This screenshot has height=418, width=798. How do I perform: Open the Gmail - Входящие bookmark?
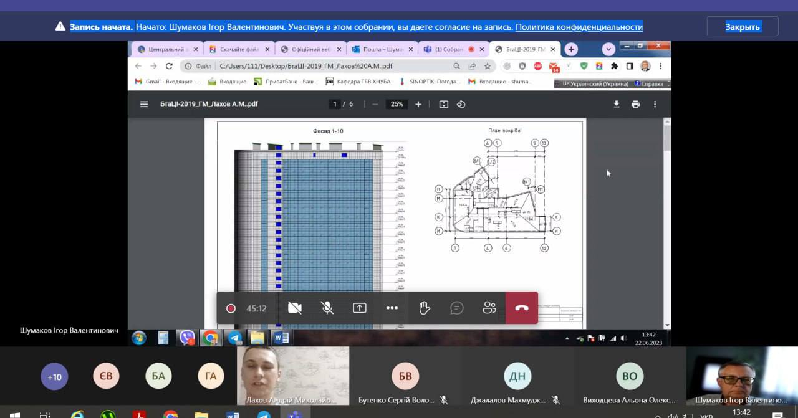click(168, 82)
